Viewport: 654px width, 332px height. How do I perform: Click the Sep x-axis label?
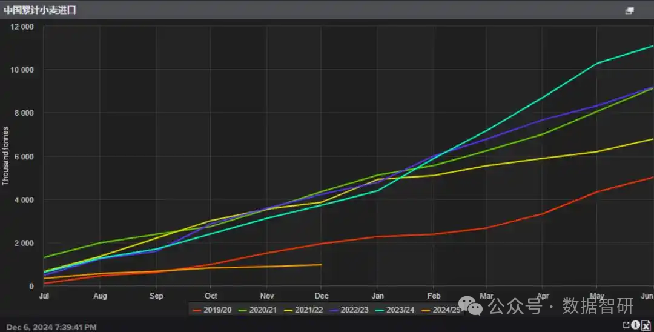pos(156,296)
